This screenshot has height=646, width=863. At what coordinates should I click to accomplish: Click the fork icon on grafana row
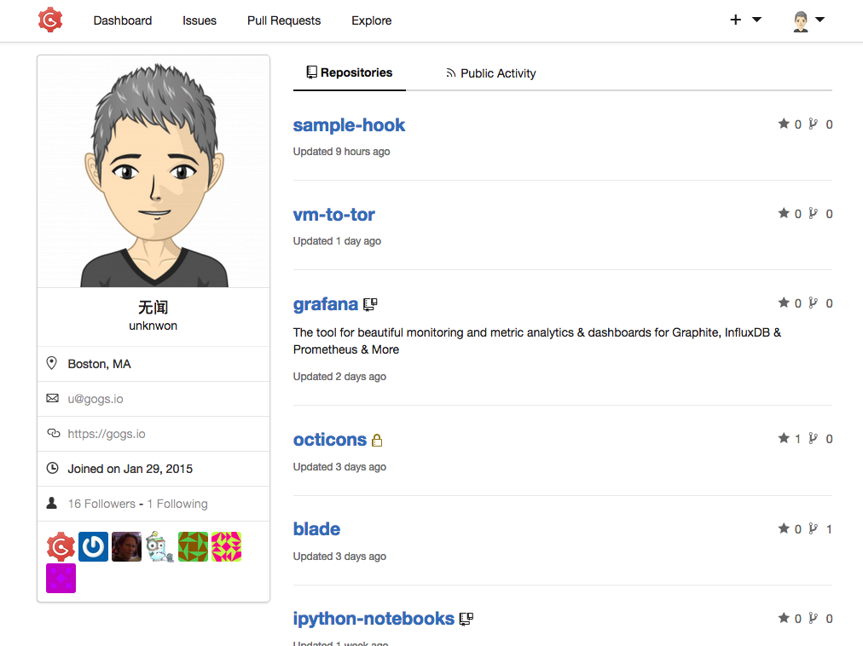click(813, 303)
